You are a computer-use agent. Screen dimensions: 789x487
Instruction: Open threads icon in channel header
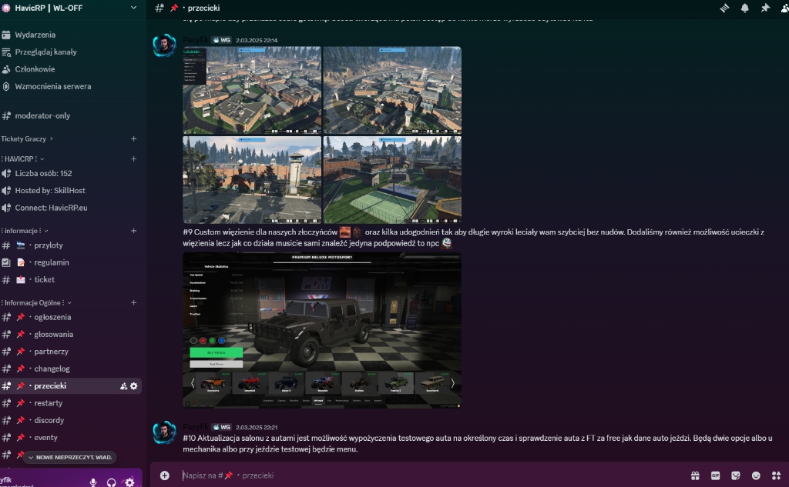tap(724, 8)
